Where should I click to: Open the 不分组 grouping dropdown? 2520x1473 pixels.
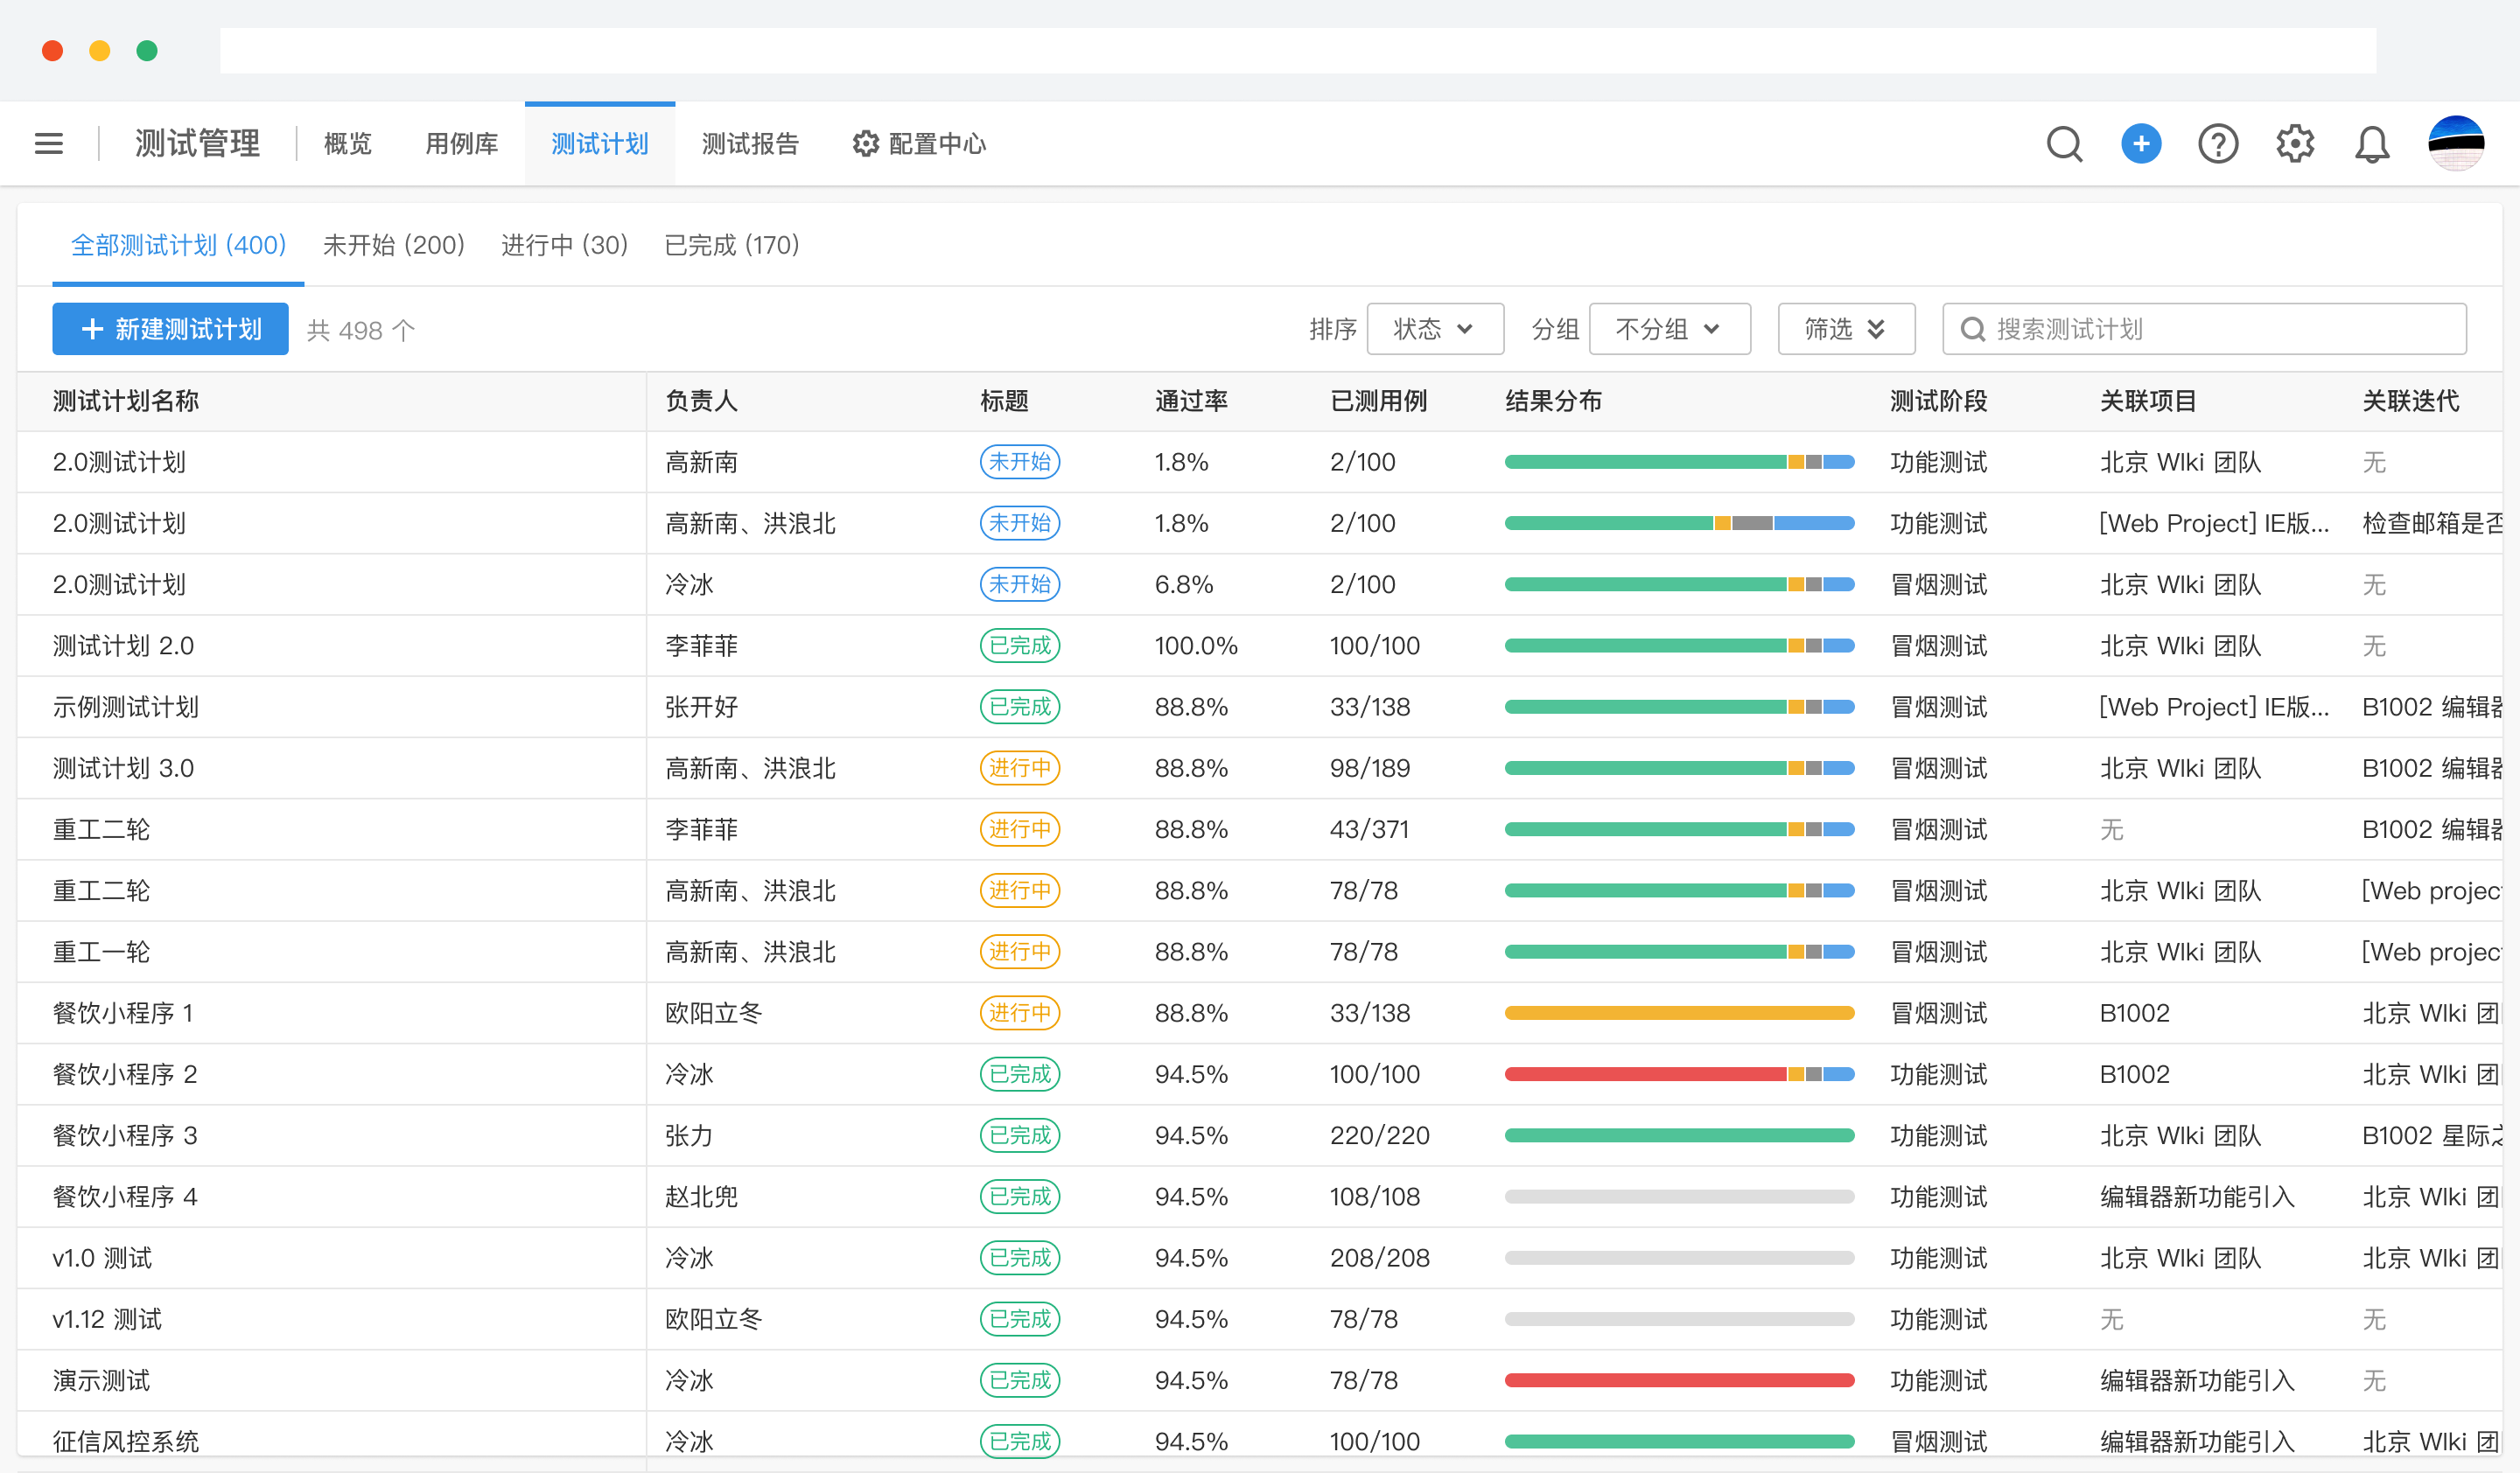click(x=1669, y=329)
